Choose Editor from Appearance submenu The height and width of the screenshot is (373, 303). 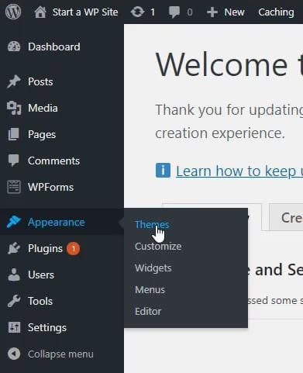[x=148, y=312]
